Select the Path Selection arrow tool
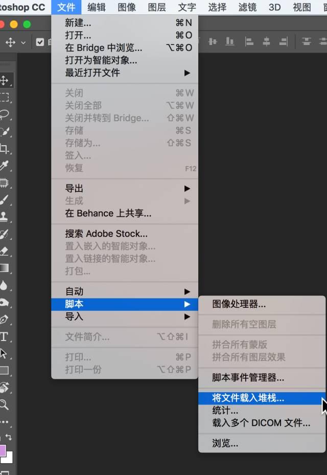This screenshot has height=475, width=327. [4, 353]
